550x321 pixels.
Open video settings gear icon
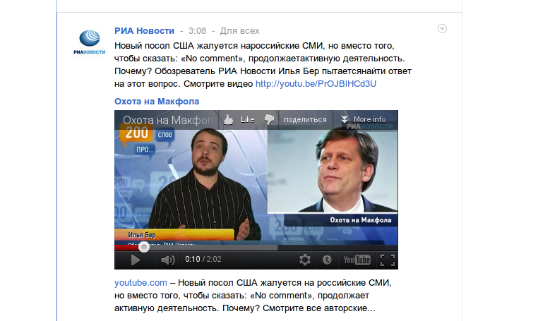coord(304,260)
